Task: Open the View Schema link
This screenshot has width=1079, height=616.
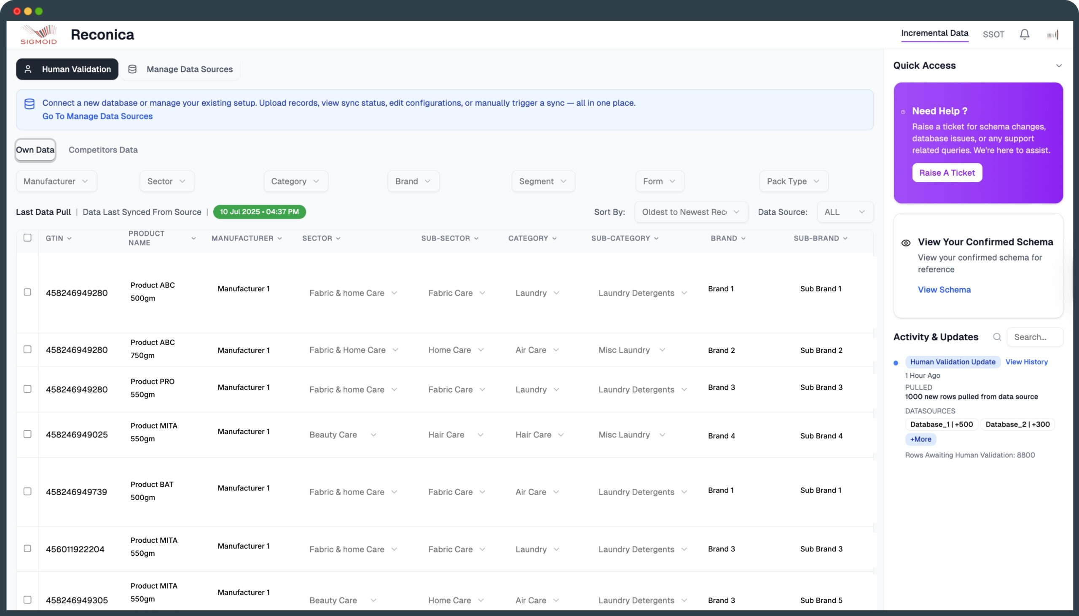Action: tap(944, 290)
